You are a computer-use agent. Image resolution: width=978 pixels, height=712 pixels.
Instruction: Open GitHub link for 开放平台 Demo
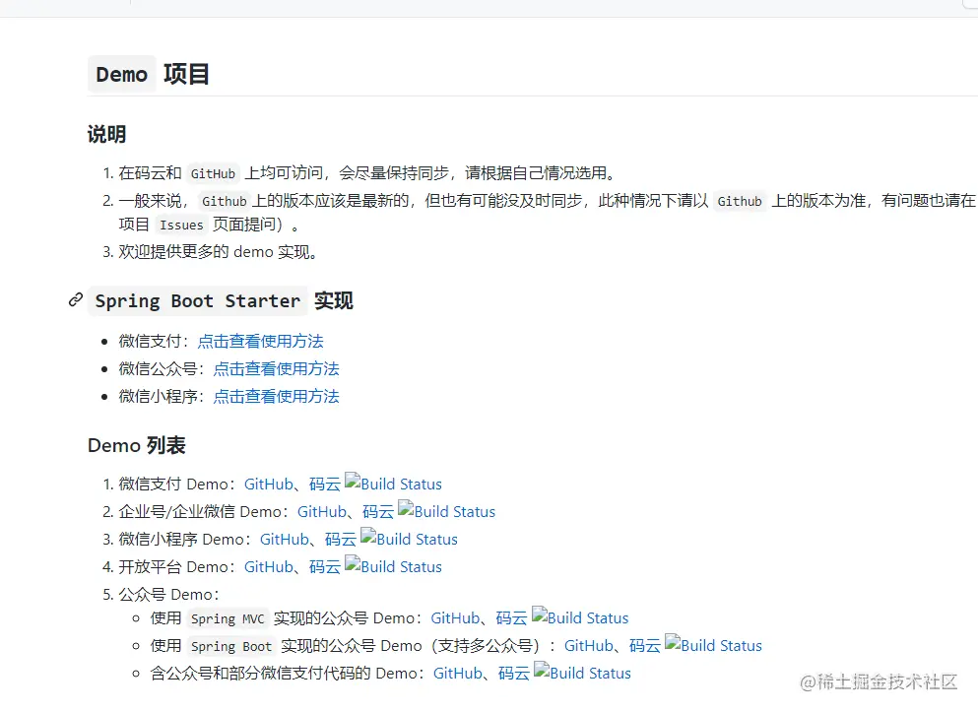click(x=268, y=566)
